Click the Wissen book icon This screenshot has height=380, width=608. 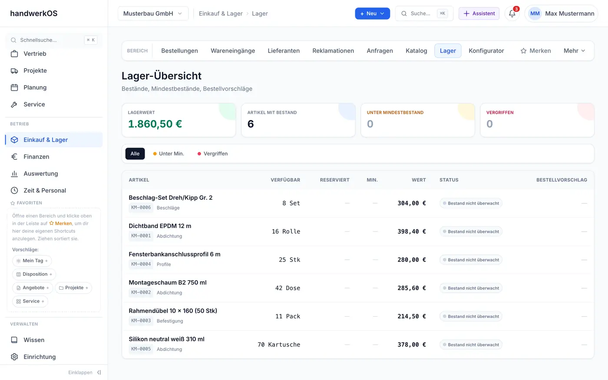pyautogui.click(x=14, y=340)
